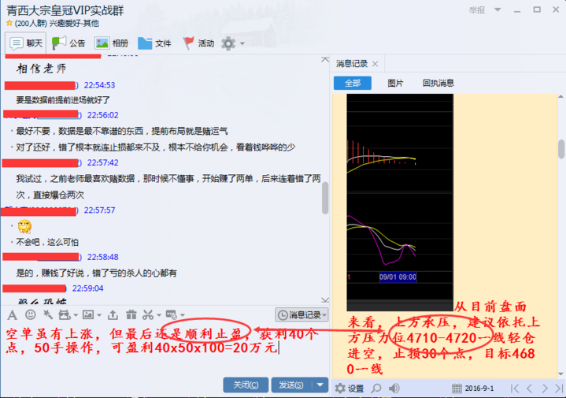Click the search magnifier in history footer

376,389
